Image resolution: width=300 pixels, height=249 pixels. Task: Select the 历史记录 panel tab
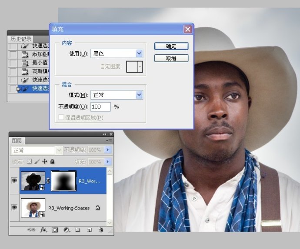click(21, 39)
